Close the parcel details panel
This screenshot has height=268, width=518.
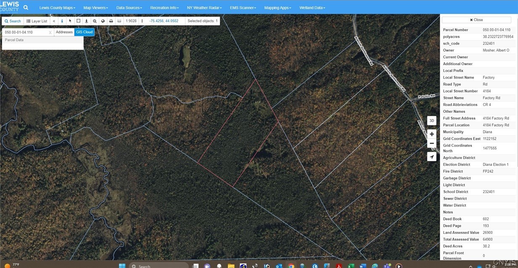(x=476, y=20)
